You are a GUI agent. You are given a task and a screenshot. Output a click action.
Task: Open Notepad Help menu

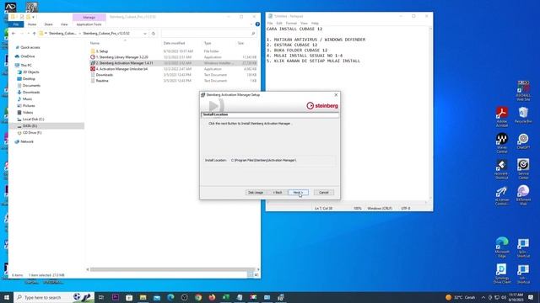pos(315,24)
